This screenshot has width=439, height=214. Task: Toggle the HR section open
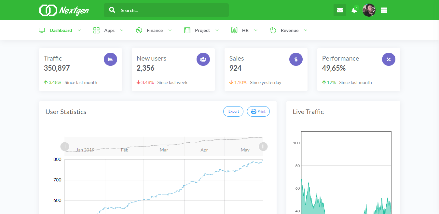click(256, 30)
